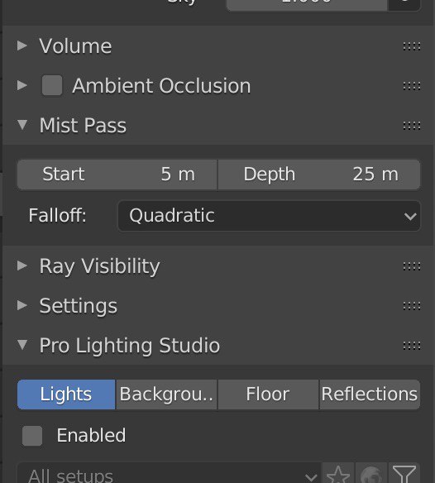Click the mist Depth 25 m field
Viewport: 435px width, 483px height.
pos(319,175)
